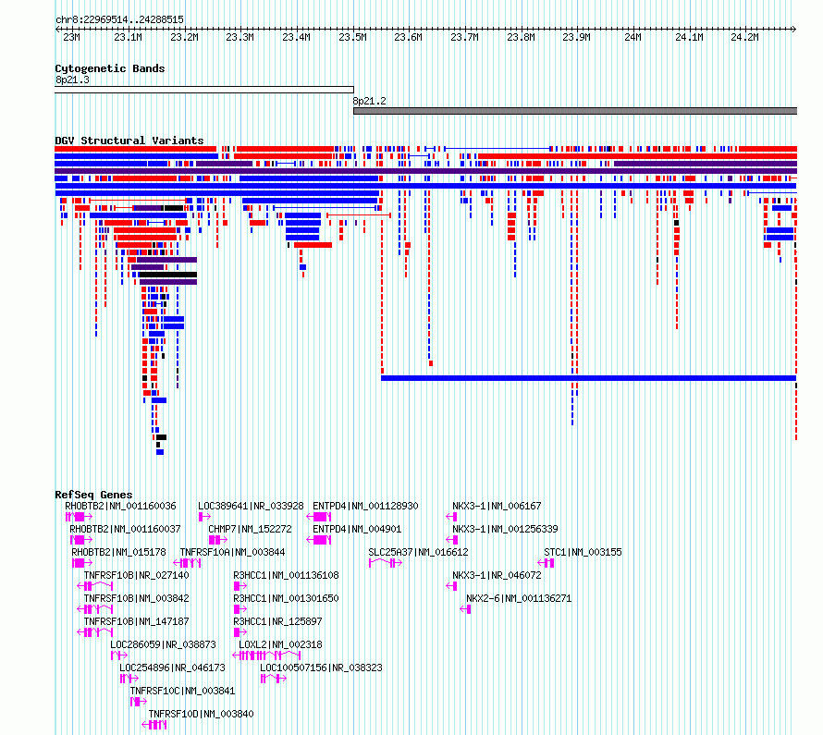Click the NKX3-1|NM_001256339 label

(505, 530)
